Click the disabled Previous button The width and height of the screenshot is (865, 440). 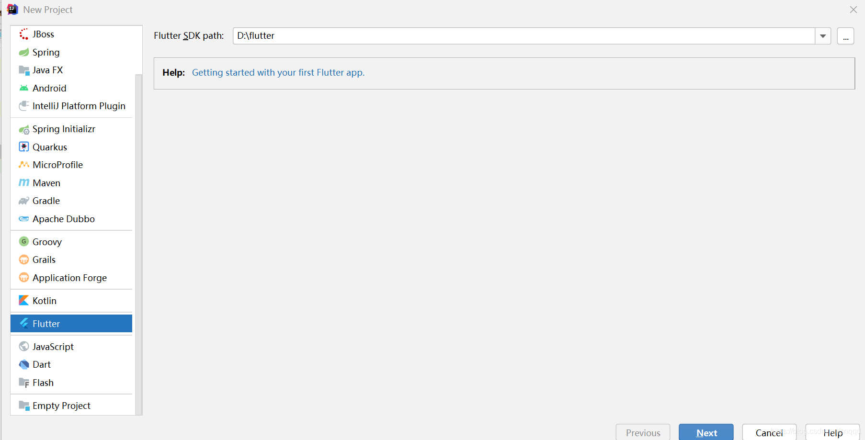point(643,432)
